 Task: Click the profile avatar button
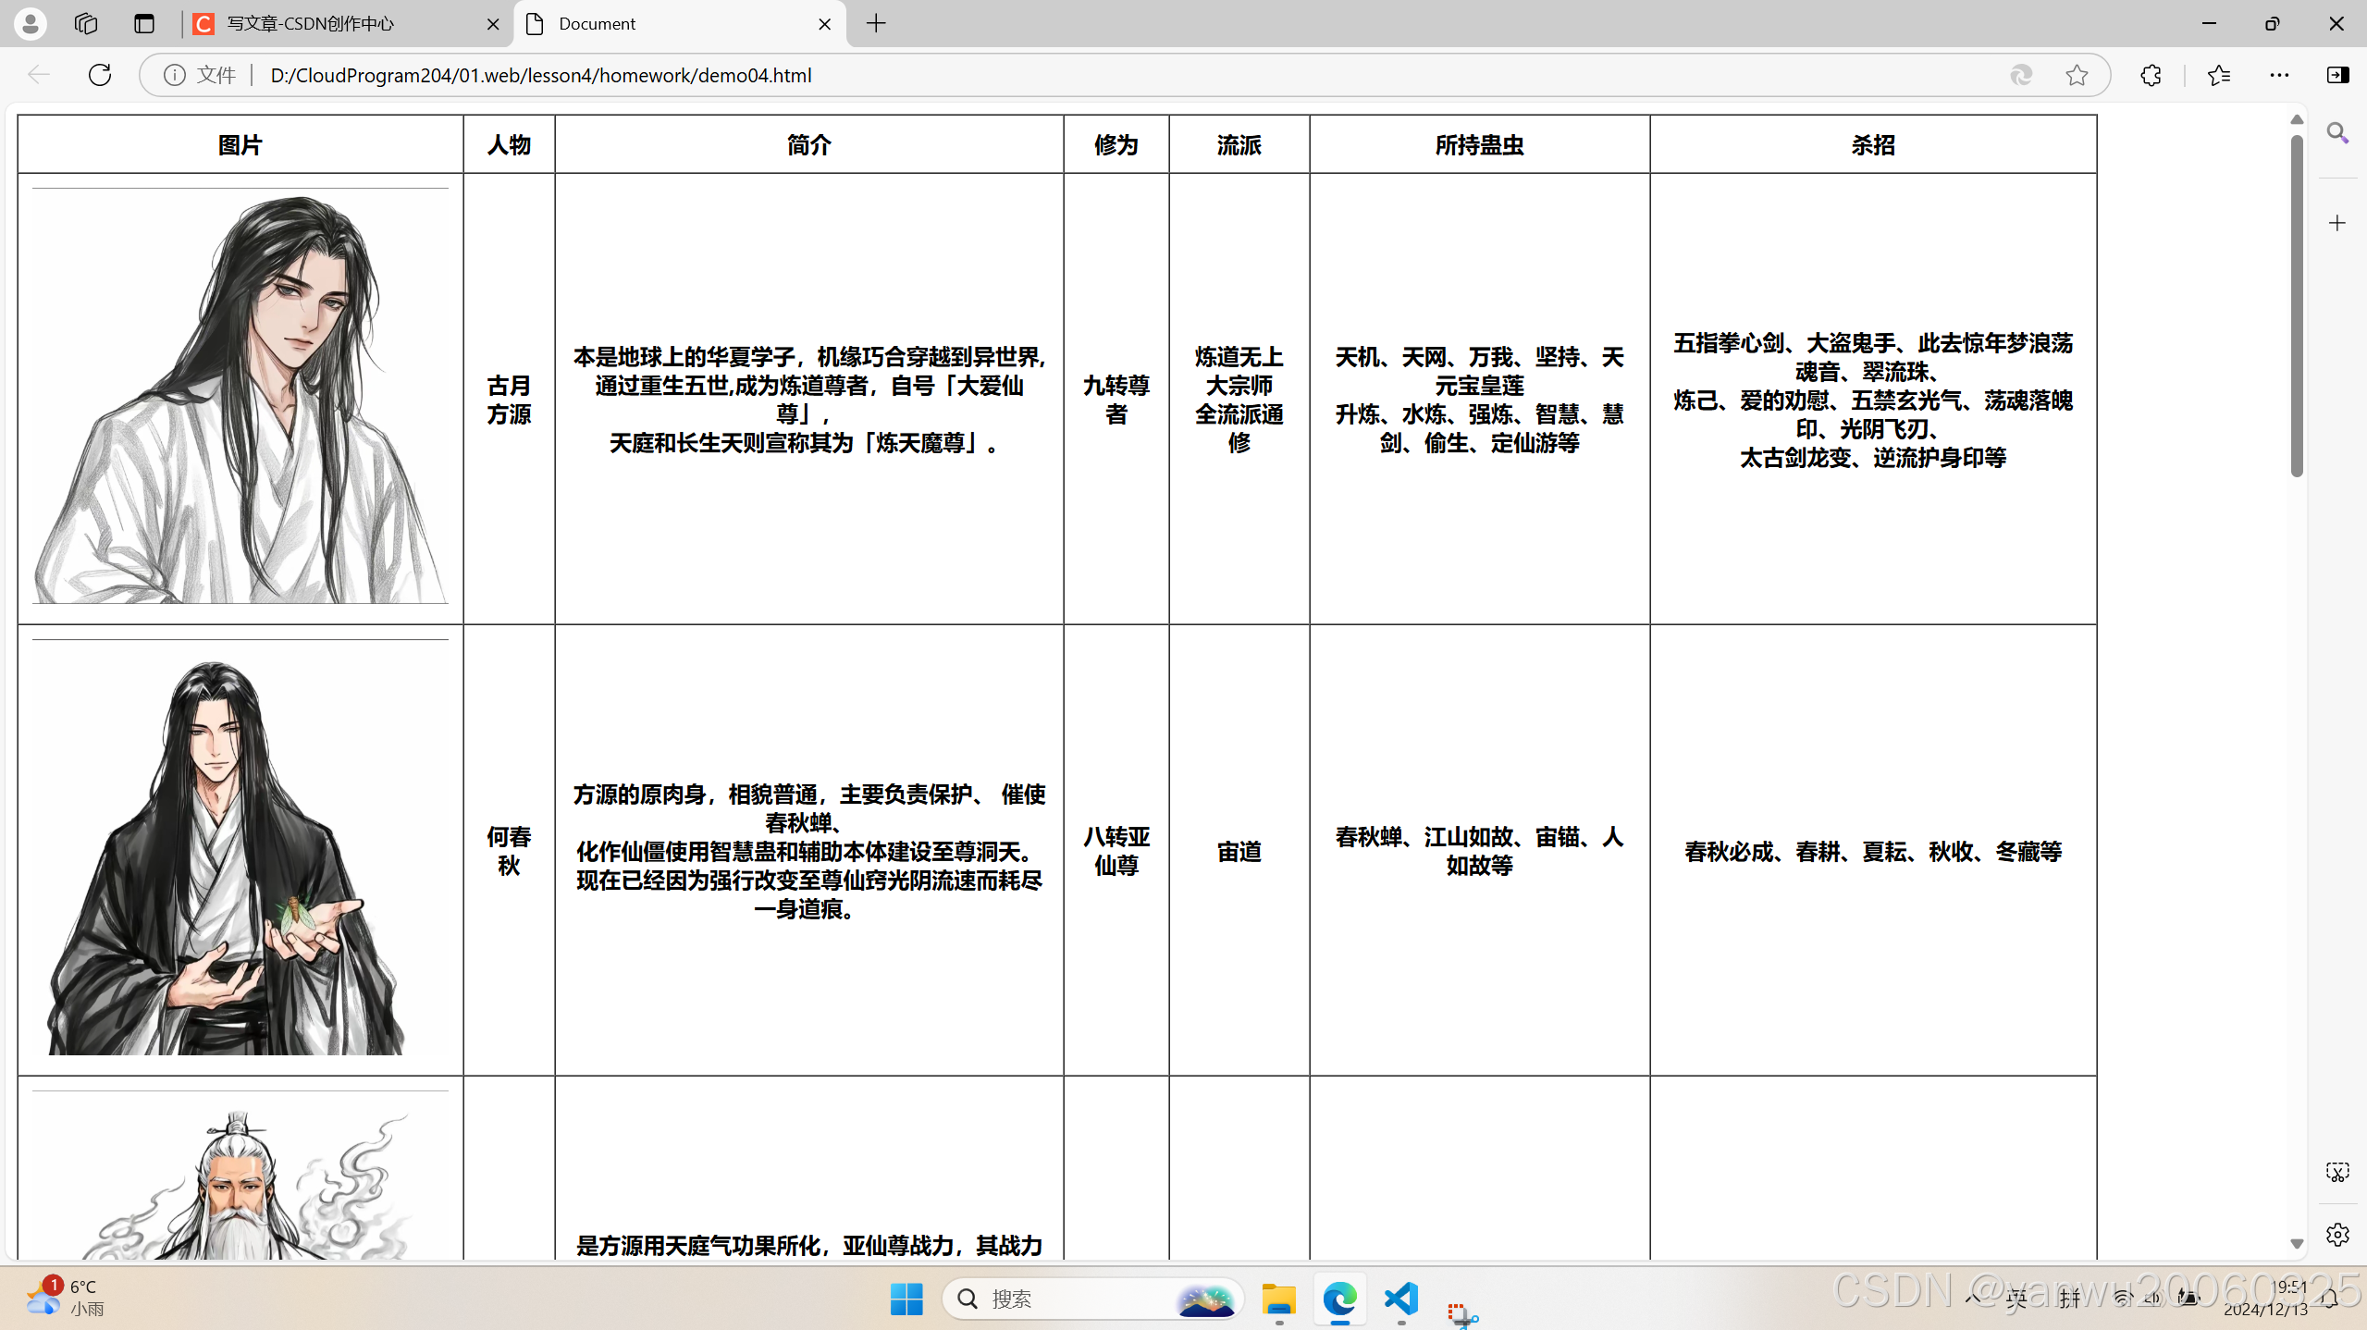30,23
